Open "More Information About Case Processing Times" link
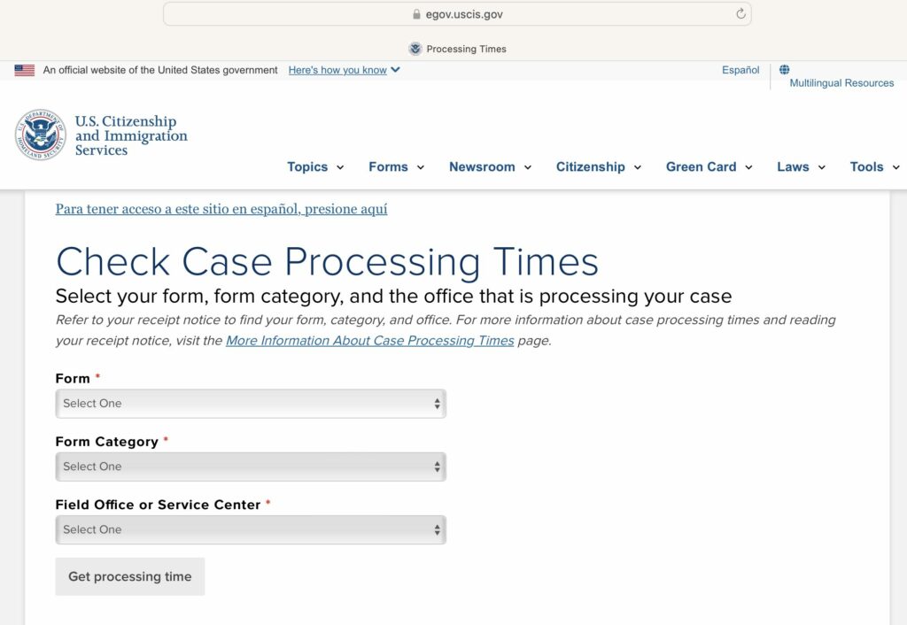Screen dimensions: 907x625 pos(370,340)
